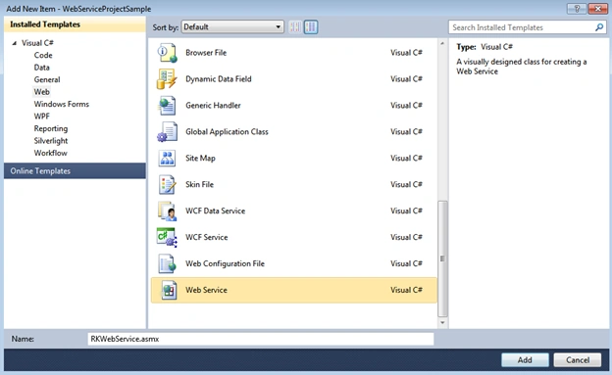612x375 pixels.
Task: Switch to Online Templates section
Action: [75, 171]
